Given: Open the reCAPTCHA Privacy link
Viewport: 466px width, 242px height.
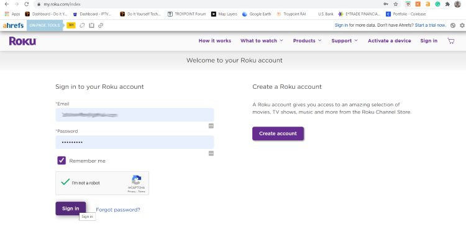Looking at the screenshot, I should tap(131, 192).
